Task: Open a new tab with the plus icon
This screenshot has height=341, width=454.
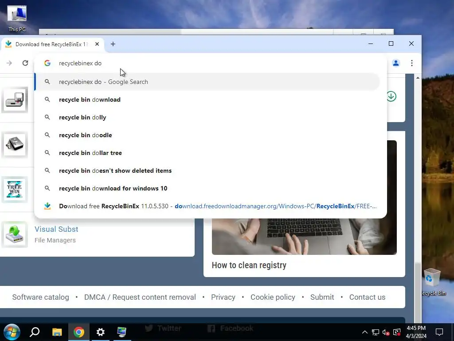Action: point(113,44)
